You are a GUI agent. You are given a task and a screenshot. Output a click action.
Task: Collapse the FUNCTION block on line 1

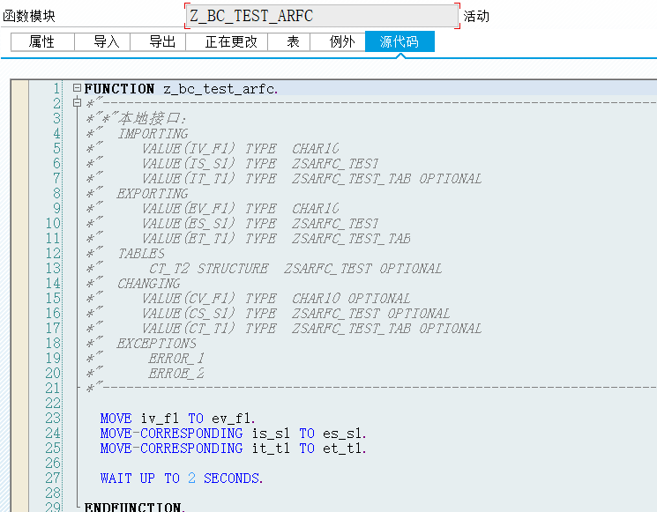pyautogui.click(x=77, y=87)
